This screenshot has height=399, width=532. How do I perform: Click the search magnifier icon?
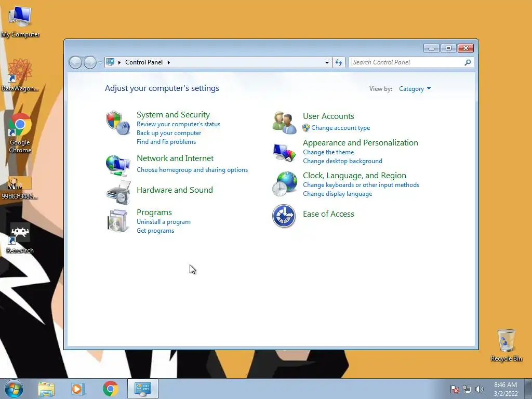click(468, 62)
